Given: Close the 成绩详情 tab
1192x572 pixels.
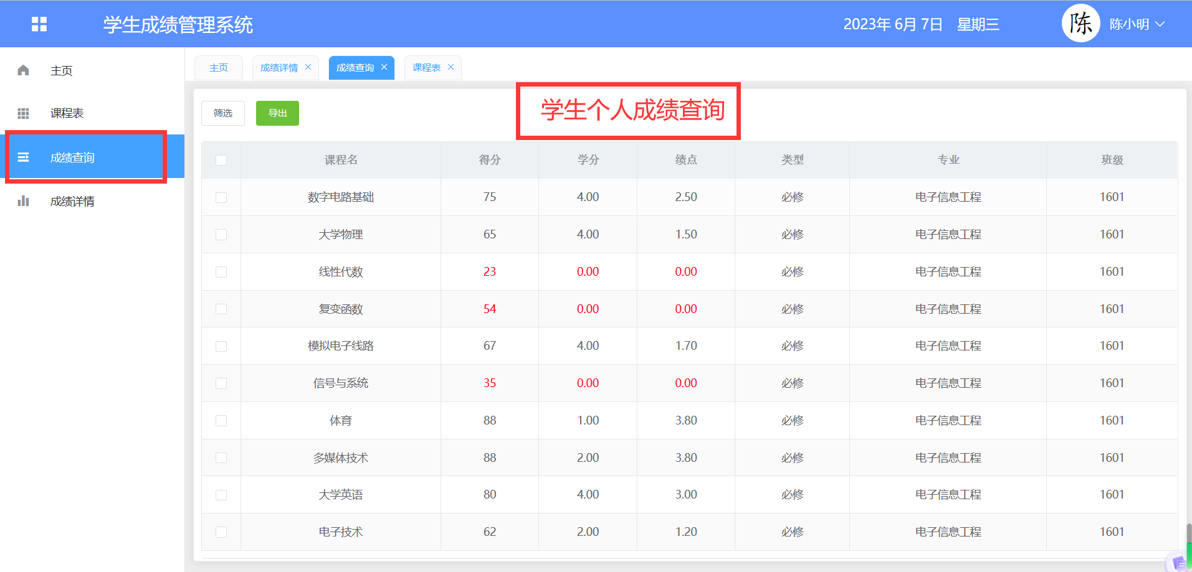Looking at the screenshot, I should click(x=308, y=67).
